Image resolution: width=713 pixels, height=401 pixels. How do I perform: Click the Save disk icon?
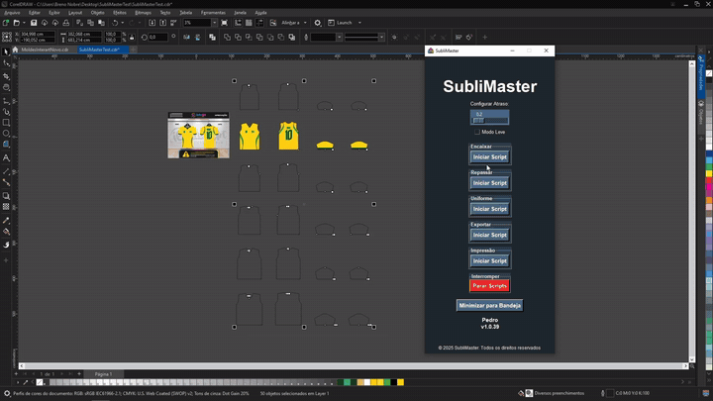[x=34, y=23]
